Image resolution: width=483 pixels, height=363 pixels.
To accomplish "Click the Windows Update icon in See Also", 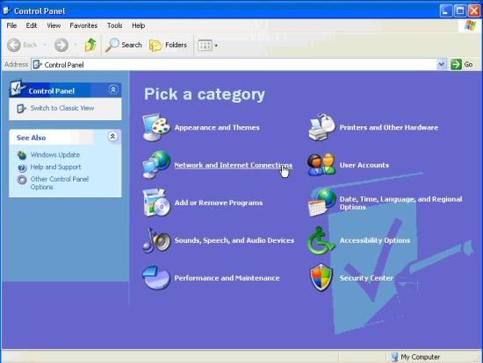I will click(22, 154).
